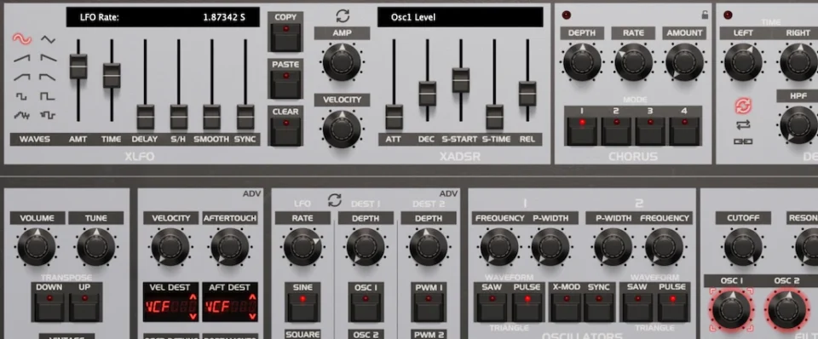Click the XADSR AMP knob
Screen dimensions: 818x339
(x=343, y=61)
